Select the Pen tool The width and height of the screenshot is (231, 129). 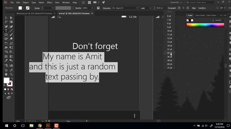tap(6, 27)
